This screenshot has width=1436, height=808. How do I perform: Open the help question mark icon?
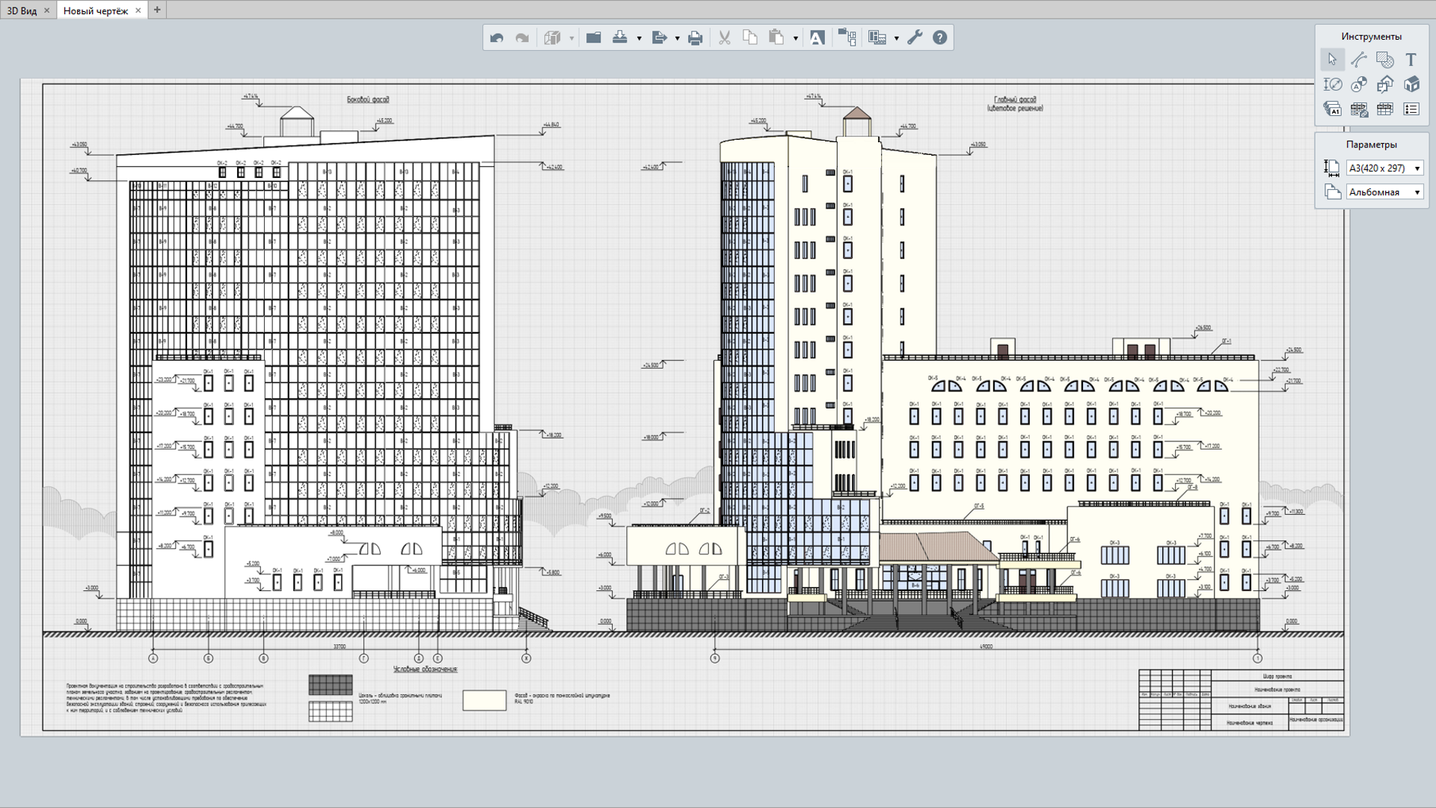click(940, 37)
